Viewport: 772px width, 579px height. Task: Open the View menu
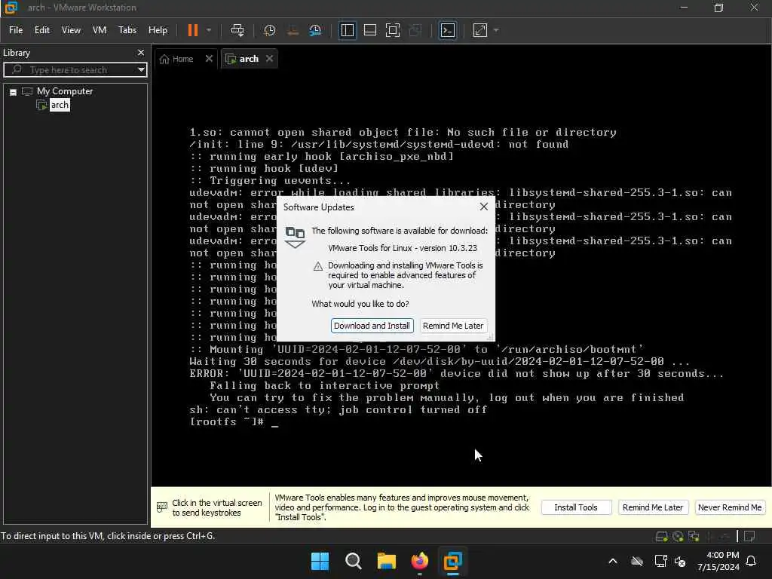pyautogui.click(x=71, y=30)
